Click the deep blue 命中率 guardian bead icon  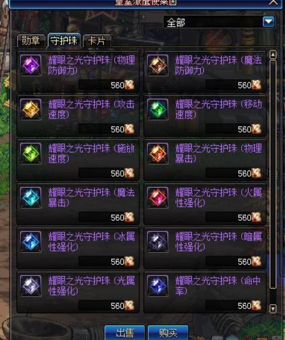(x=157, y=286)
